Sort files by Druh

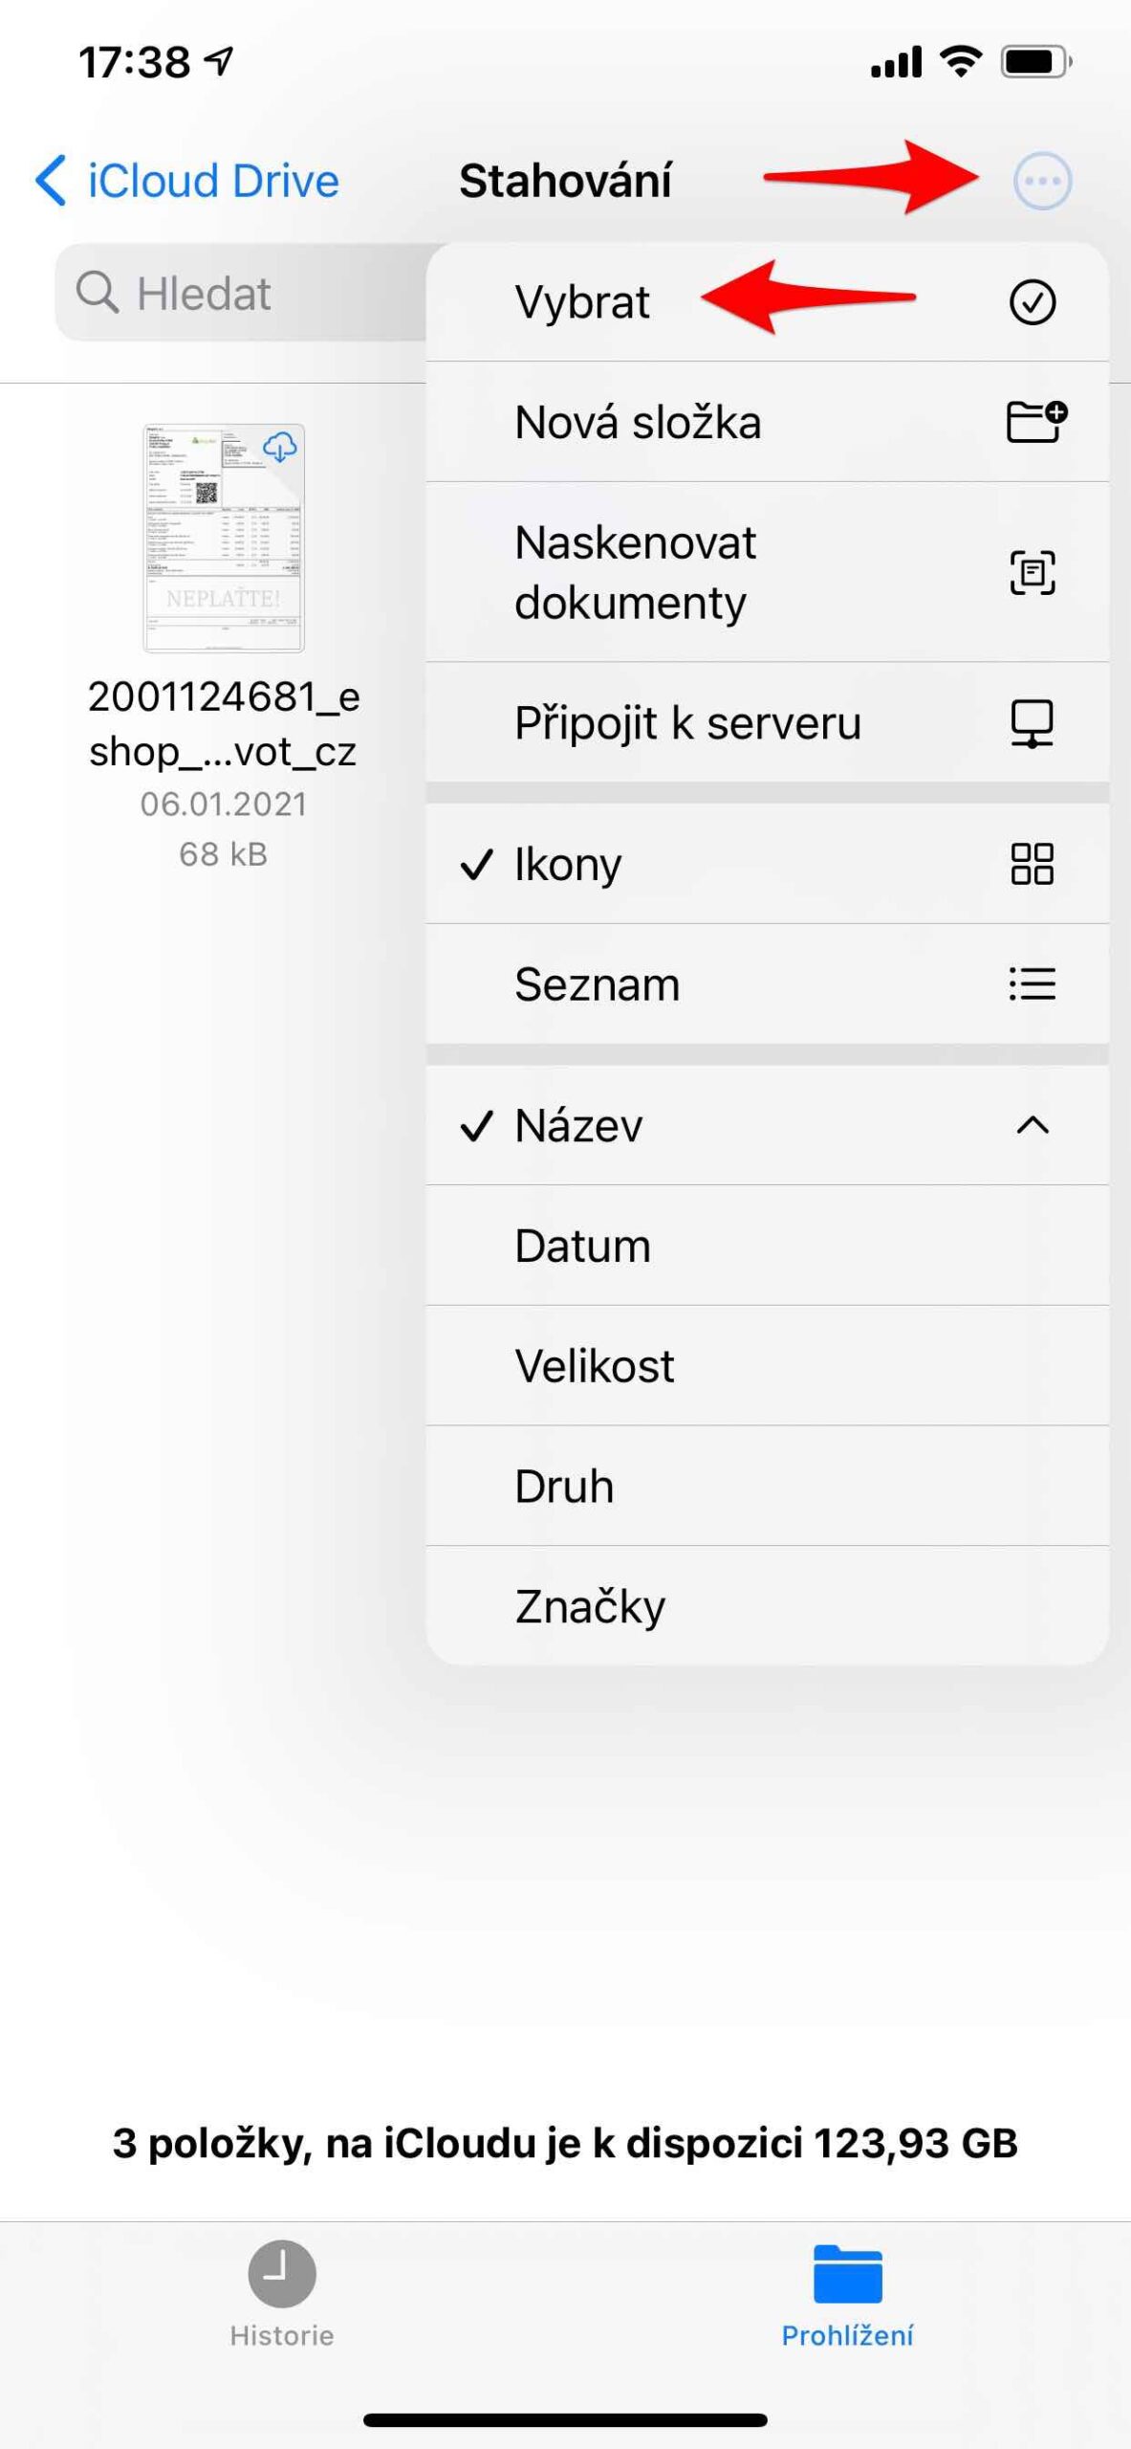click(x=564, y=1486)
